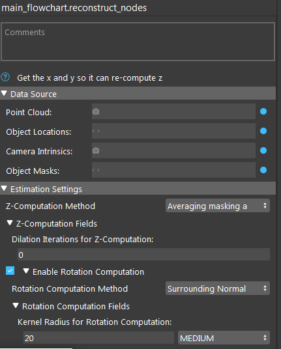The image size is (281, 349).
Task: Click the blue link dot for Point Cloud
Action: click(263, 111)
